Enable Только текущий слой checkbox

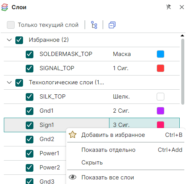(11, 25)
